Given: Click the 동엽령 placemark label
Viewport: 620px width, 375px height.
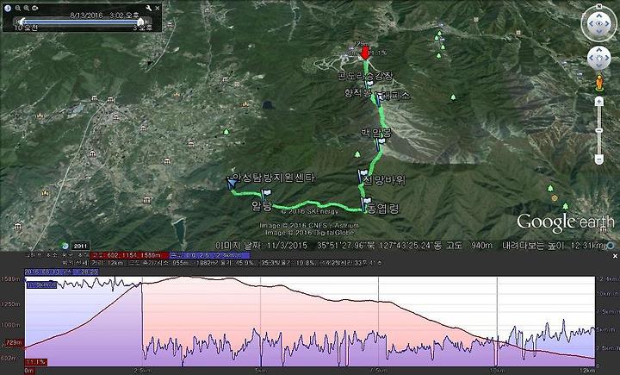Looking at the screenshot, I should (383, 209).
